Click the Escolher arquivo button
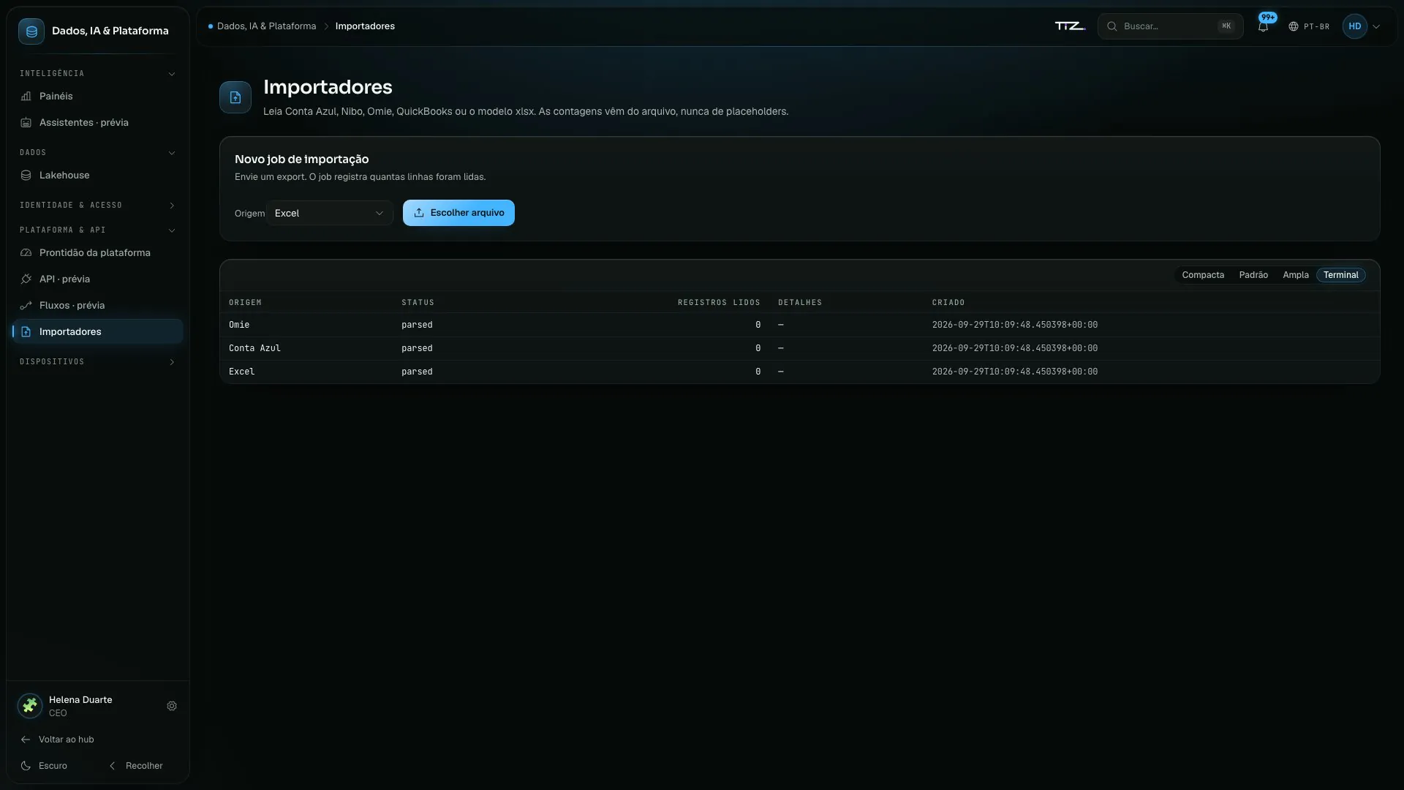1404x790 pixels. pyautogui.click(x=458, y=213)
